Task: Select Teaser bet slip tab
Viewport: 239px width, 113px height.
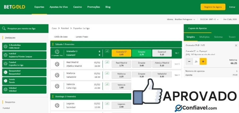Action: click(x=232, y=37)
